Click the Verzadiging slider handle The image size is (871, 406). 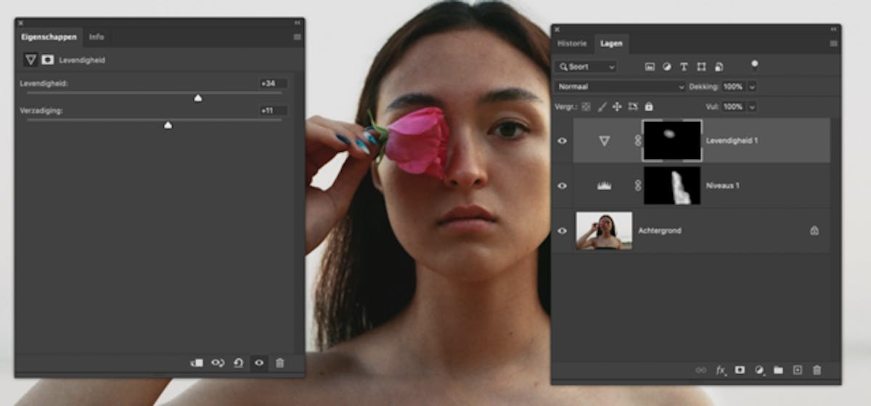pyautogui.click(x=168, y=125)
